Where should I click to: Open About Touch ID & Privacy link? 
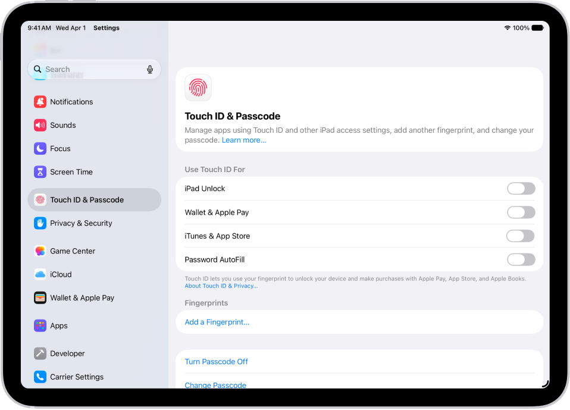pyautogui.click(x=221, y=286)
